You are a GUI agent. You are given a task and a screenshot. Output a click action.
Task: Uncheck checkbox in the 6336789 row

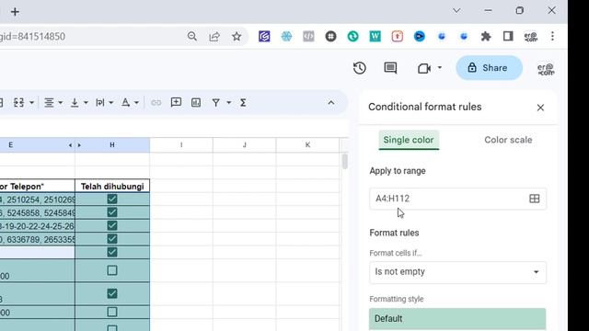tap(112, 239)
